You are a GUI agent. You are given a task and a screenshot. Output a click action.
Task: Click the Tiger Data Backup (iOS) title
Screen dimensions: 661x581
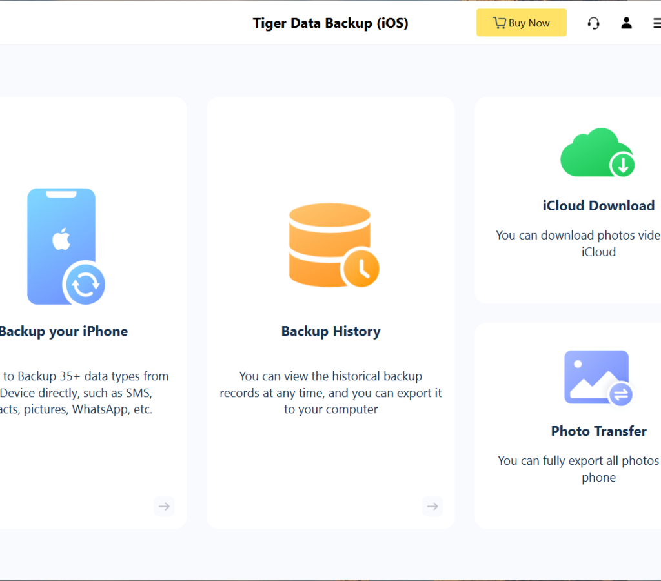tap(330, 23)
